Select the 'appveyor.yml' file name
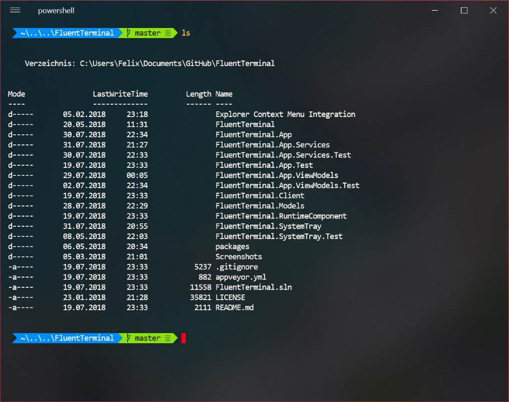The width and height of the screenshot is (509, 402). [x=241, y=277]
